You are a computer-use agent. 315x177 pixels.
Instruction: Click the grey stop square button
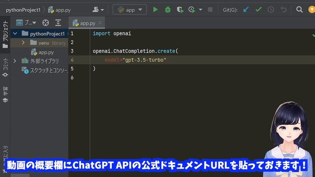pyautogui.click(x=210, y=10)
